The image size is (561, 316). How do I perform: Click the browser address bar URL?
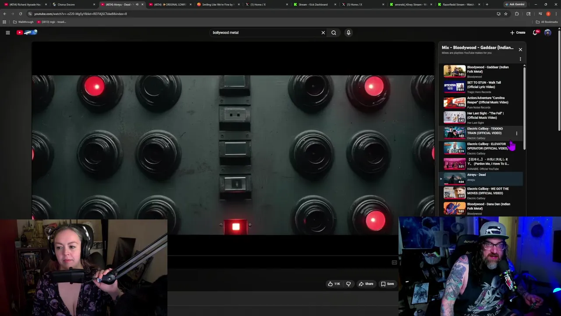point(81,14)
